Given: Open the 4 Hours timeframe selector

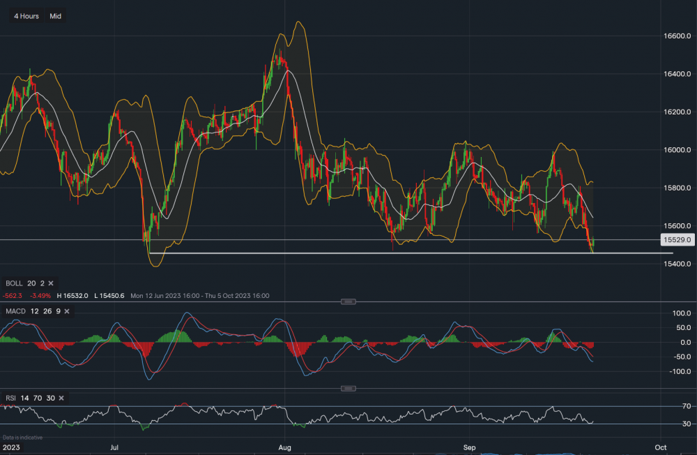Looking at the screenshot, I should point(25,16).
